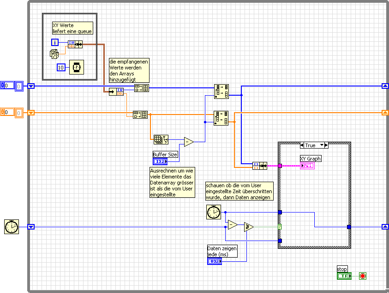This screenshot has height=293, width=389.
Task: Click the bottom right time shift register
Action: (x=385, y=227)
